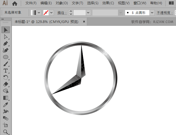This screenshot has height=135, width=176.
Task: Open the 文件(F) menu
Action: [31, 3]
